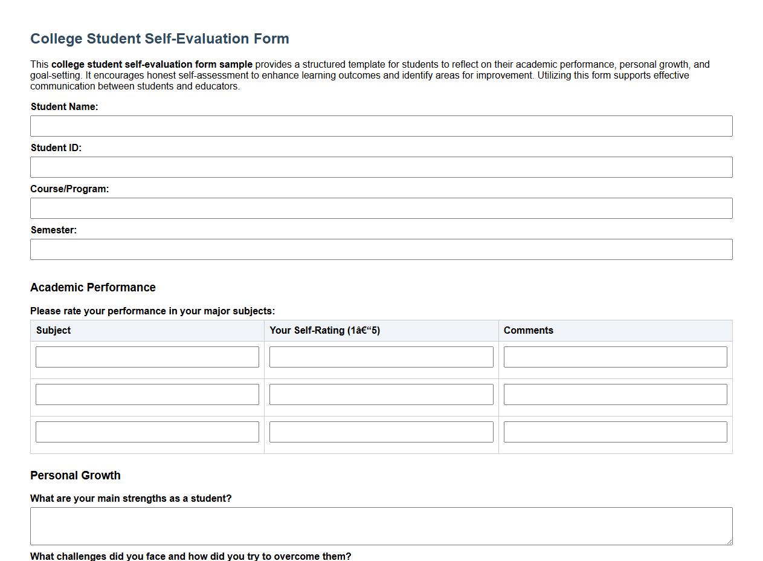Click the Student Name input field
The height and width of the screenshot is (561, 763).
(381, 126)
